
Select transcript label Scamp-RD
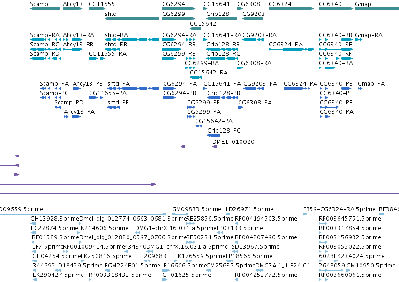click(x=45, y=54)
